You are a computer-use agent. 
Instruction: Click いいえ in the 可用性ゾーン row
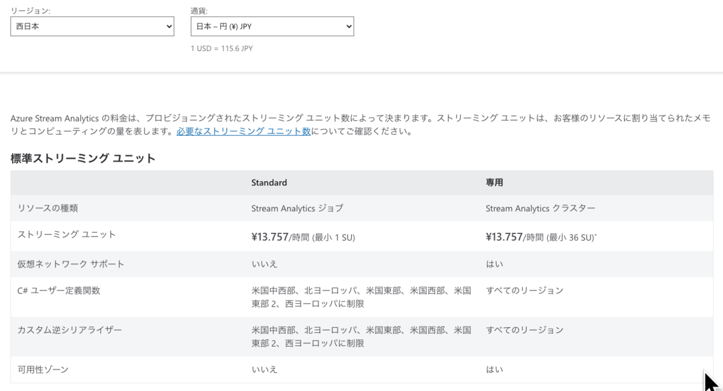pyautogui.click(x=264, y=369)
